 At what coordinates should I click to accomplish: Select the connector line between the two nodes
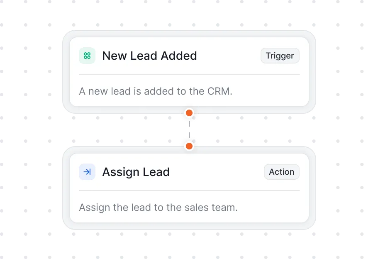click(x=189, y=129)
